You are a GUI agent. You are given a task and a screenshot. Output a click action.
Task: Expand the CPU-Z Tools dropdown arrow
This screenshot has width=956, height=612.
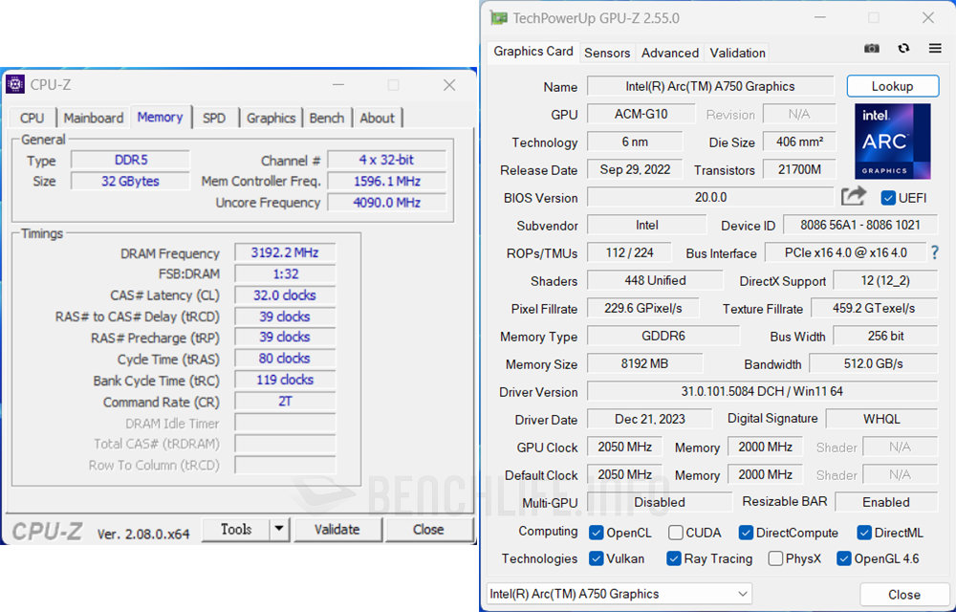(278, 529)
